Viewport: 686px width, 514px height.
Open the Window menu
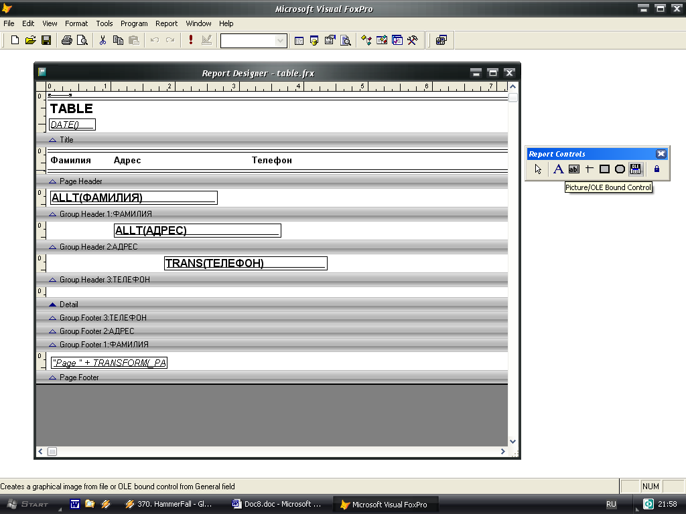(x=198, y=23)
